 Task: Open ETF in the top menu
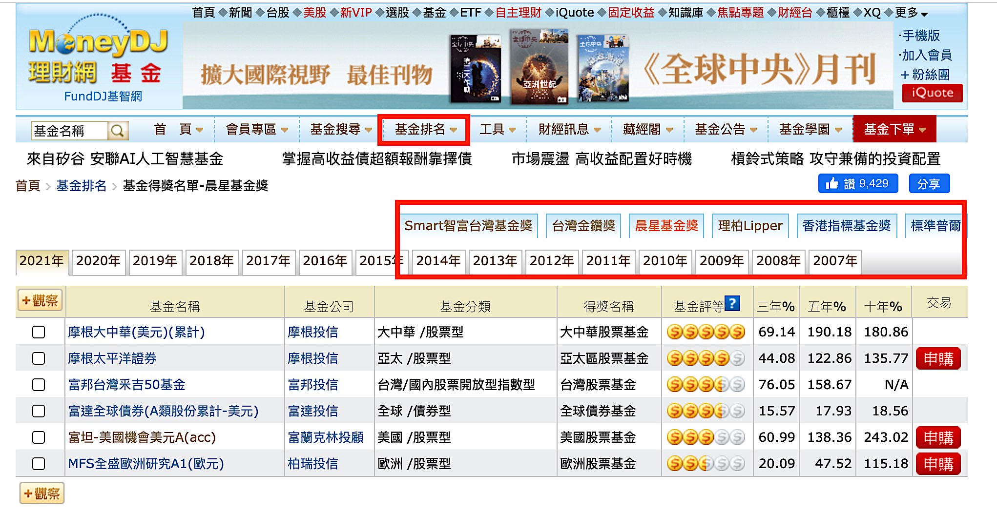471,13
